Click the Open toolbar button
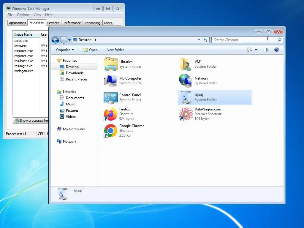Image resolution: width=304 pixels, height=228 pixels. [x=90, y=50]
